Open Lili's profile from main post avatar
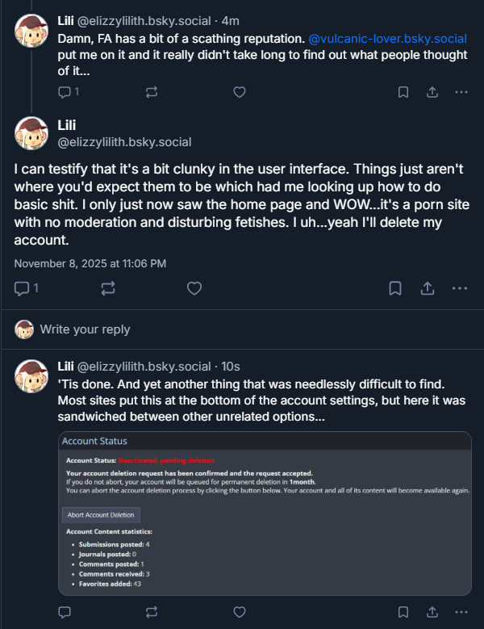 click(31, 133)
